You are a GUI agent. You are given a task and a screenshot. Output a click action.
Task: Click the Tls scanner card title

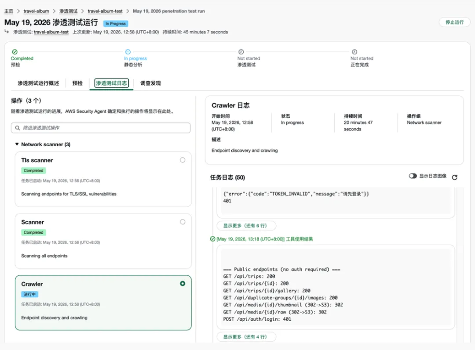click(x=37, y=160)
